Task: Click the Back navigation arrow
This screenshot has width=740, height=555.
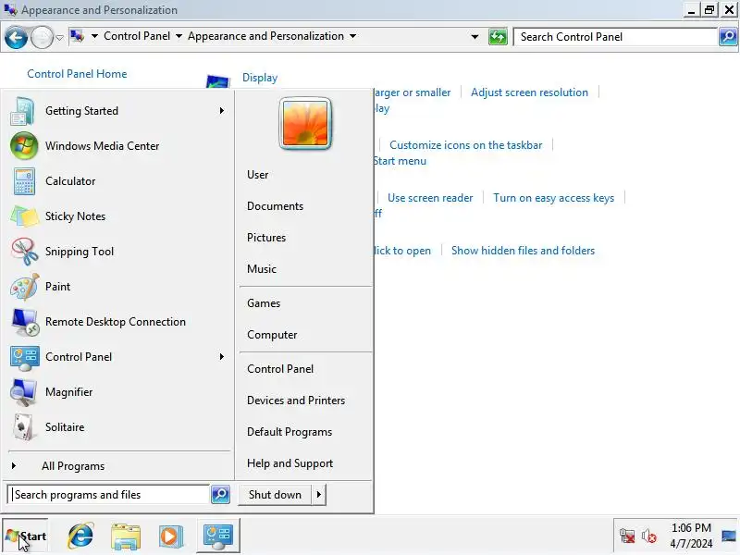Action: pos(16,37)
